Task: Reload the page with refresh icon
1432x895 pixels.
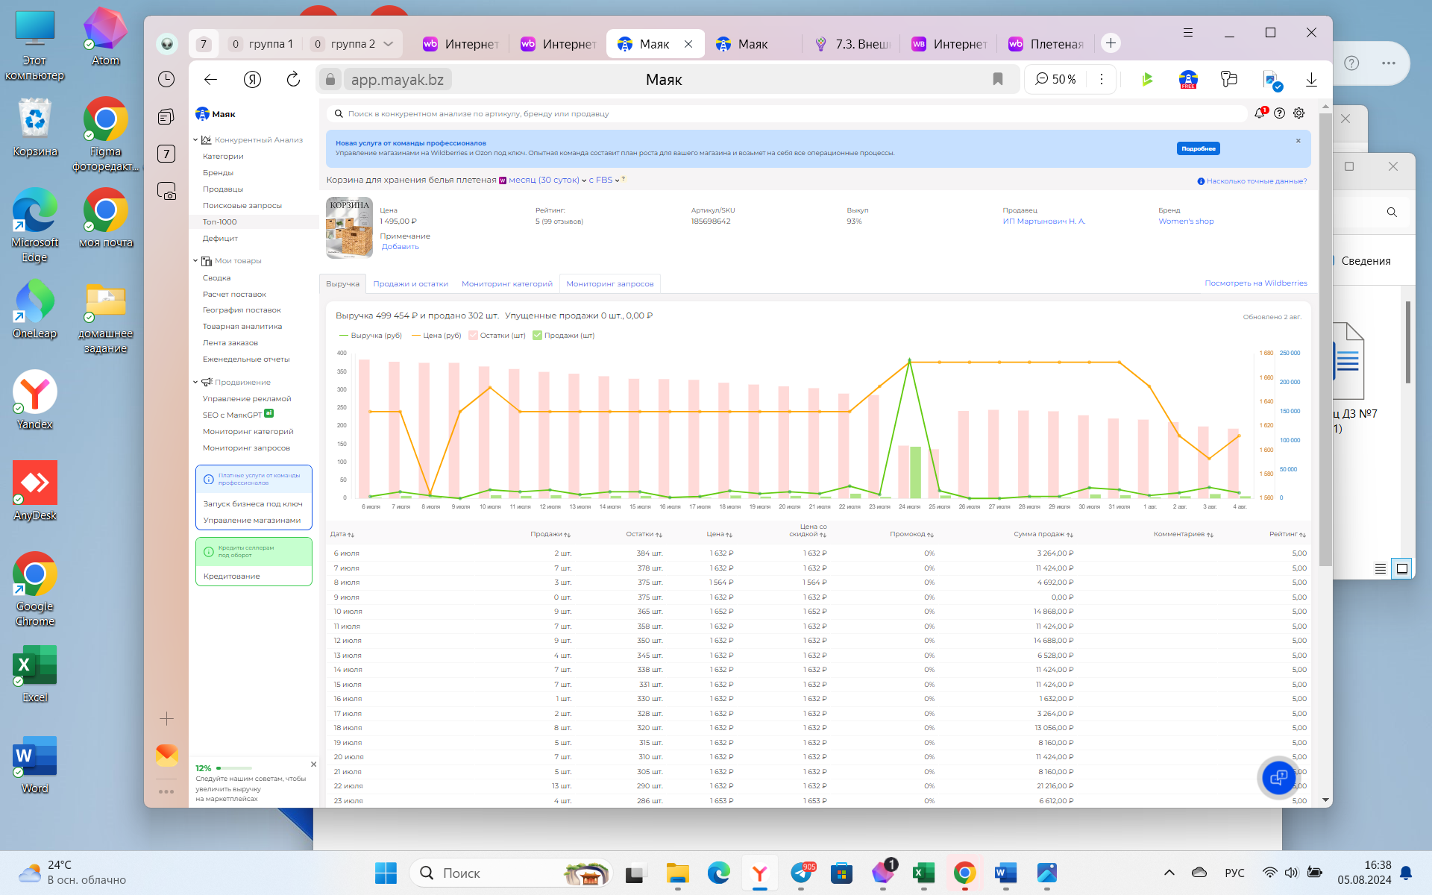Action: click(293, 79)
